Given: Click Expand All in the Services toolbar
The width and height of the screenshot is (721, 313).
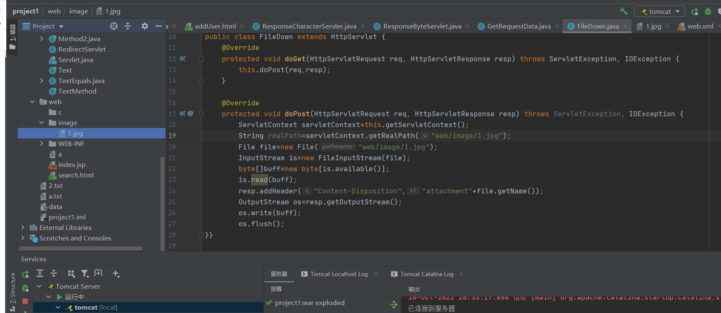Looking at the screenshot, I should tap(40, 274).
